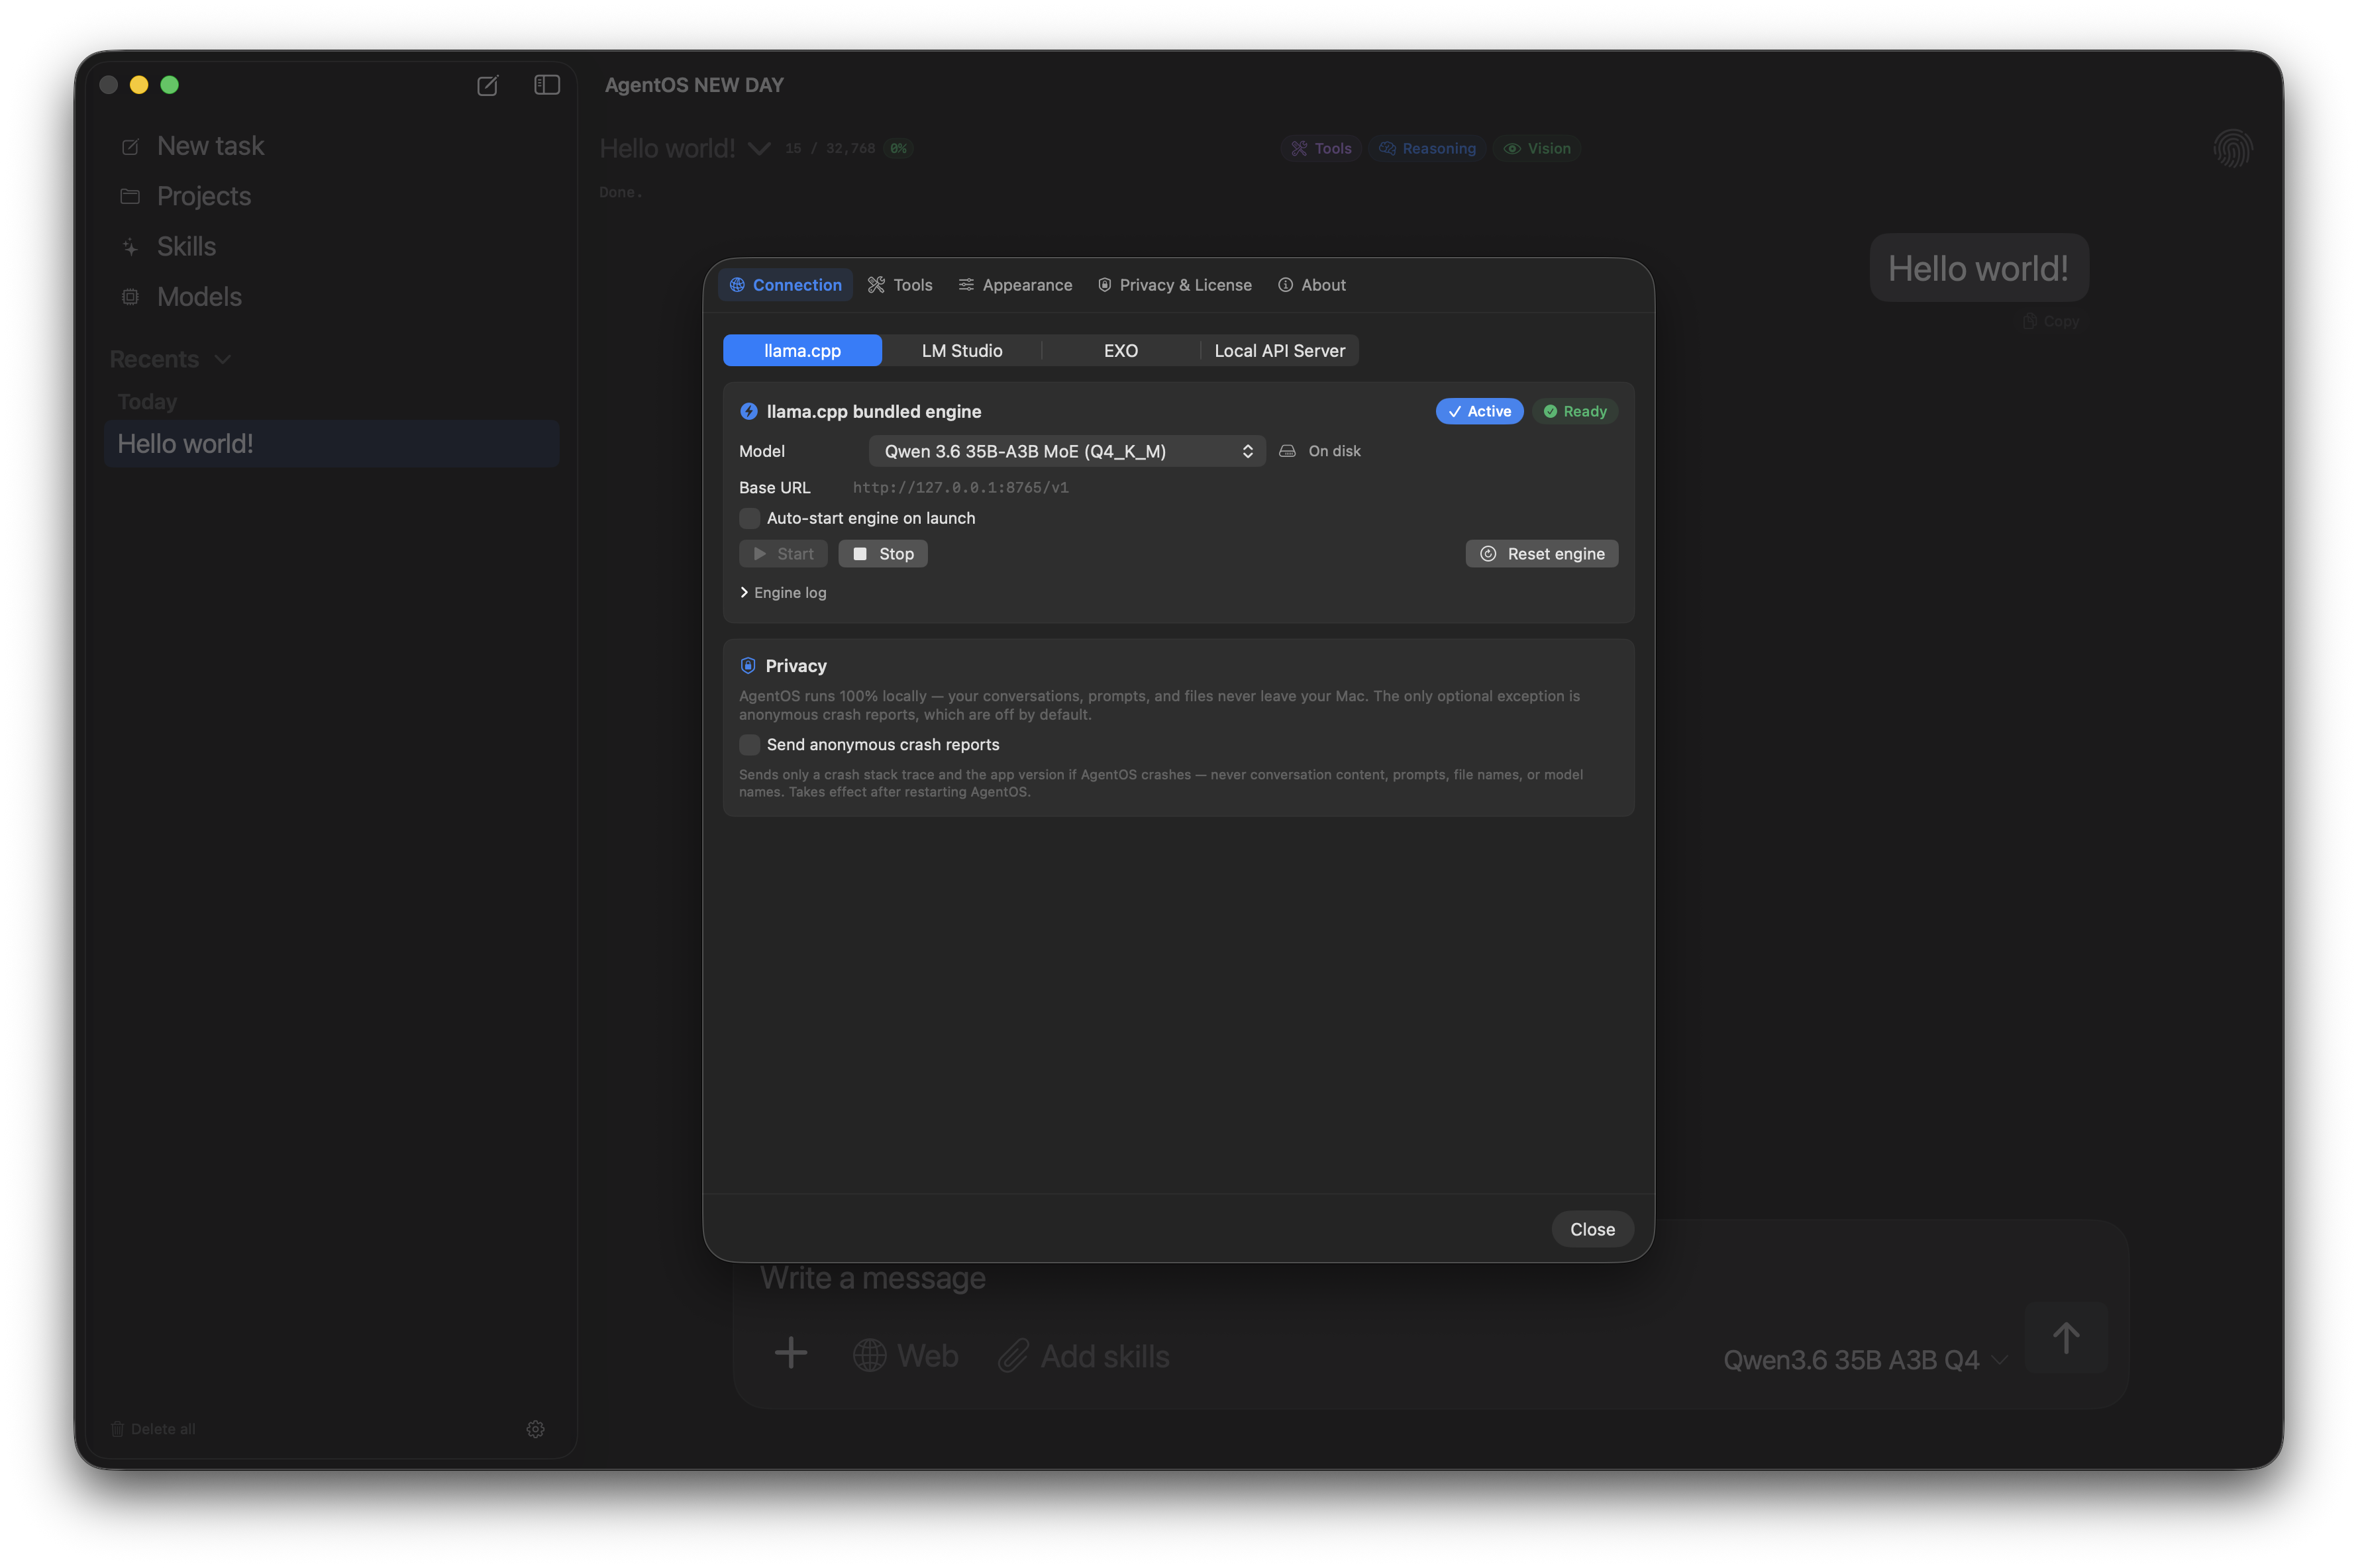This screenshot has height=1568, width=2358.
Task: Switch to the Connection settings tab
Action: [785, 285]
